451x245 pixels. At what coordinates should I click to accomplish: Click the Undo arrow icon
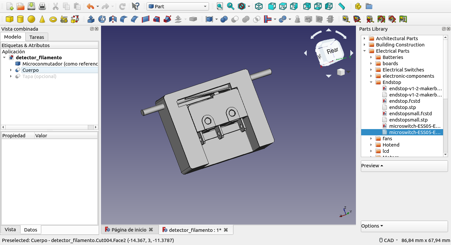90,6
